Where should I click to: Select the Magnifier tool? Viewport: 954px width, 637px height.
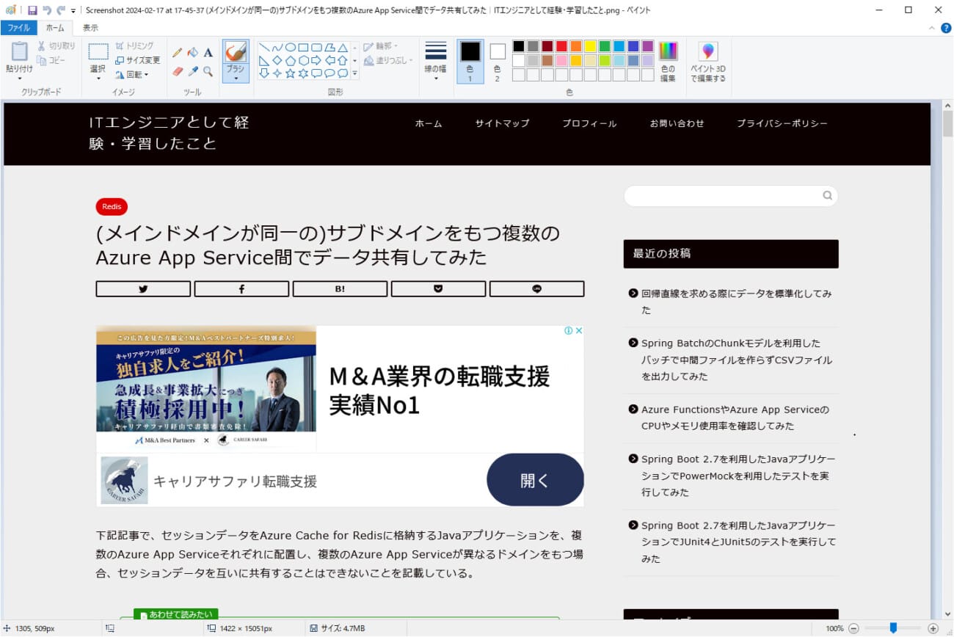208,72
